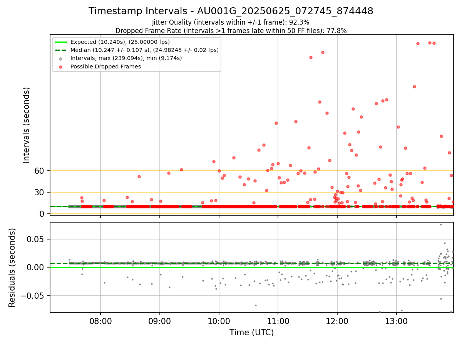Select the 'Jitter Quality' 92.3% subtitle line
The width and height of the screenshot is (462, 346).
(231, 22)
